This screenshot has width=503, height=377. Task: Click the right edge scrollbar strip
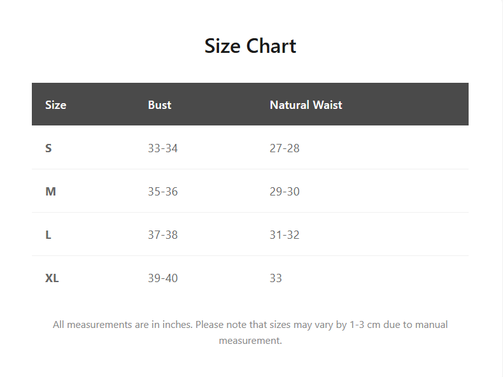(502, 188)
